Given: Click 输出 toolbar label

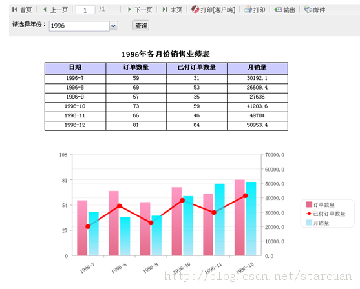Looking at the screenshot, I should 289,10.
